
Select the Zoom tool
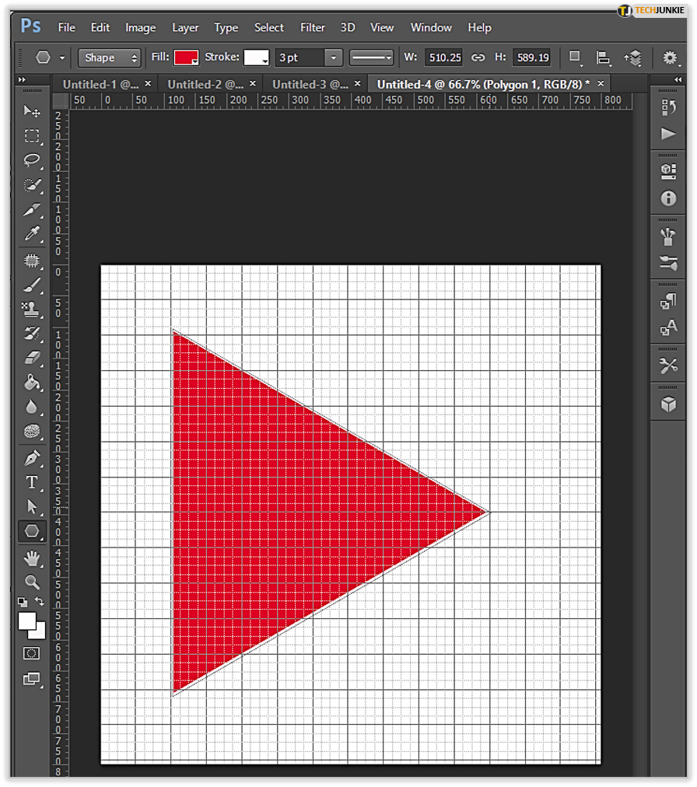coord(32,582)
